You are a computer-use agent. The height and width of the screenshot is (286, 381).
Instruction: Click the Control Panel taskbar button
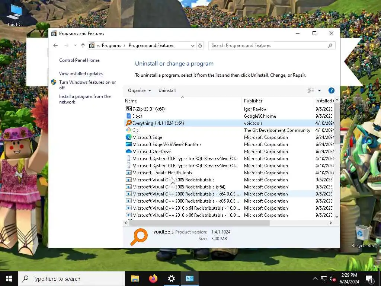(190, 279)
